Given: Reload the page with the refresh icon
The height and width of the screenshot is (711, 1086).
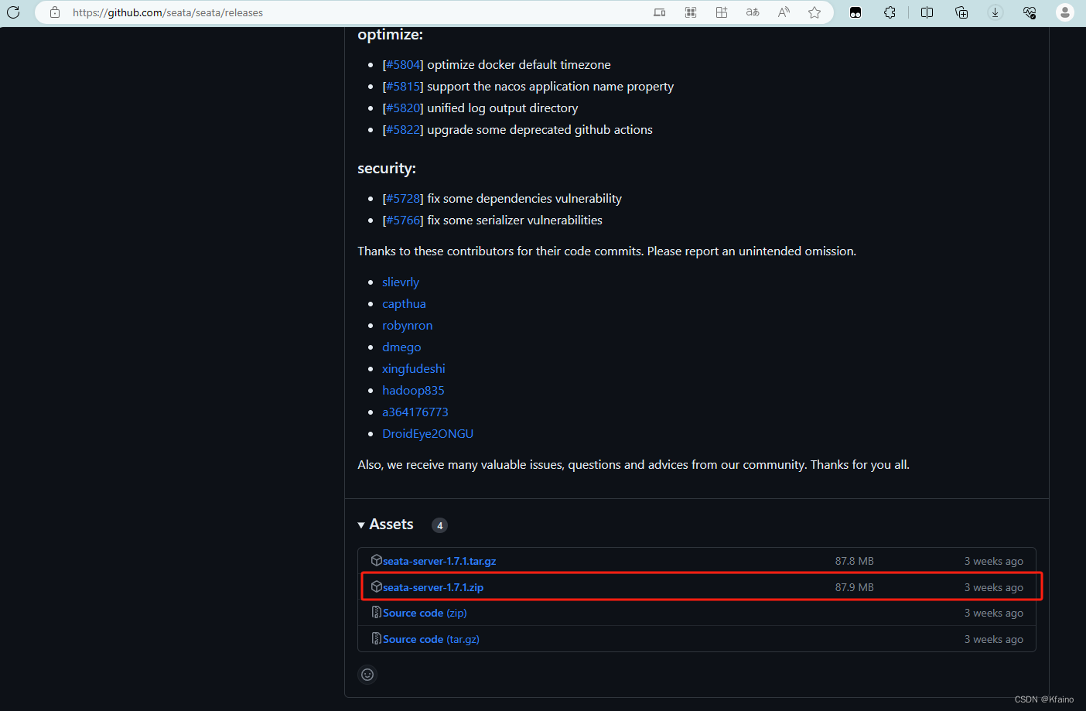Looking at the screenshot, I should (13, 12).
